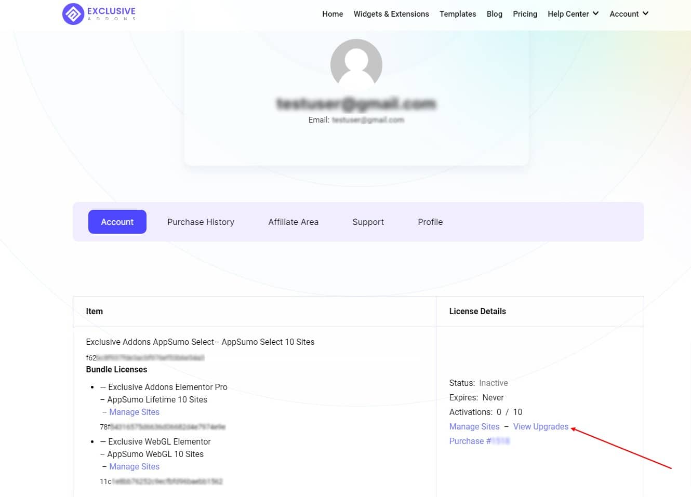Switch to the Profile tab
This screenshot has height=497, width=691.
click(430, 222)
